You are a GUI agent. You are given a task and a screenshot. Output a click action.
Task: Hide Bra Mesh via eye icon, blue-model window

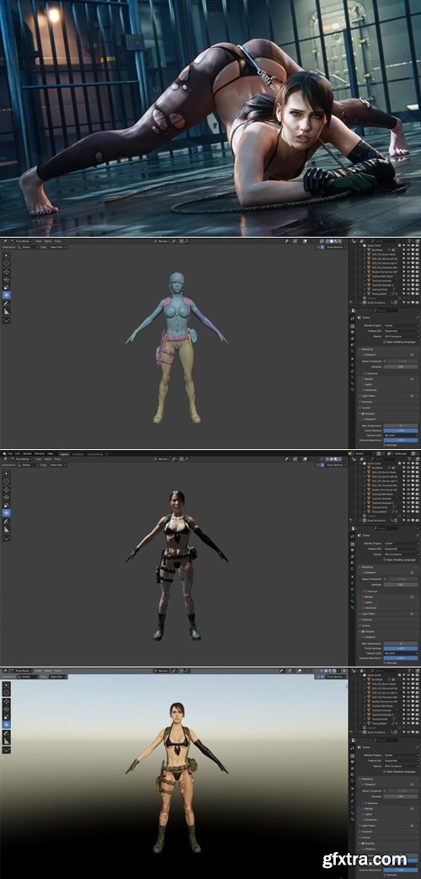tap(408, 249)
